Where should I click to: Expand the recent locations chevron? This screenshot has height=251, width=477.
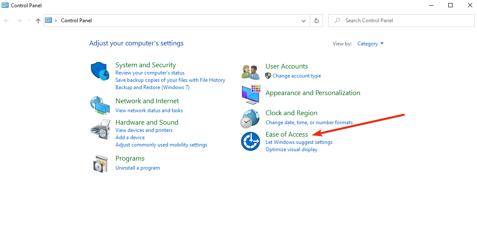pyautogui.click(x=29, y=21)
